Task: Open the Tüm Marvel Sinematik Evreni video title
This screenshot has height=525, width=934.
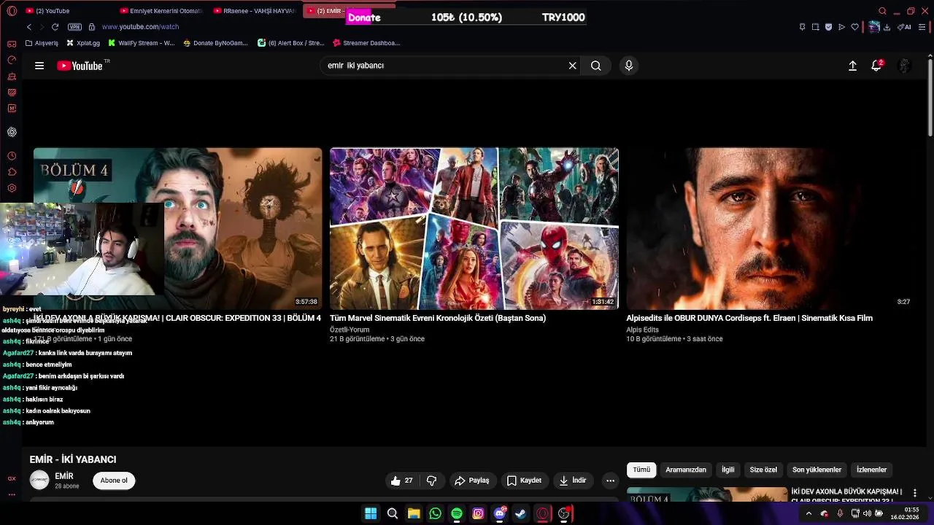Action: tap(438, 318)
